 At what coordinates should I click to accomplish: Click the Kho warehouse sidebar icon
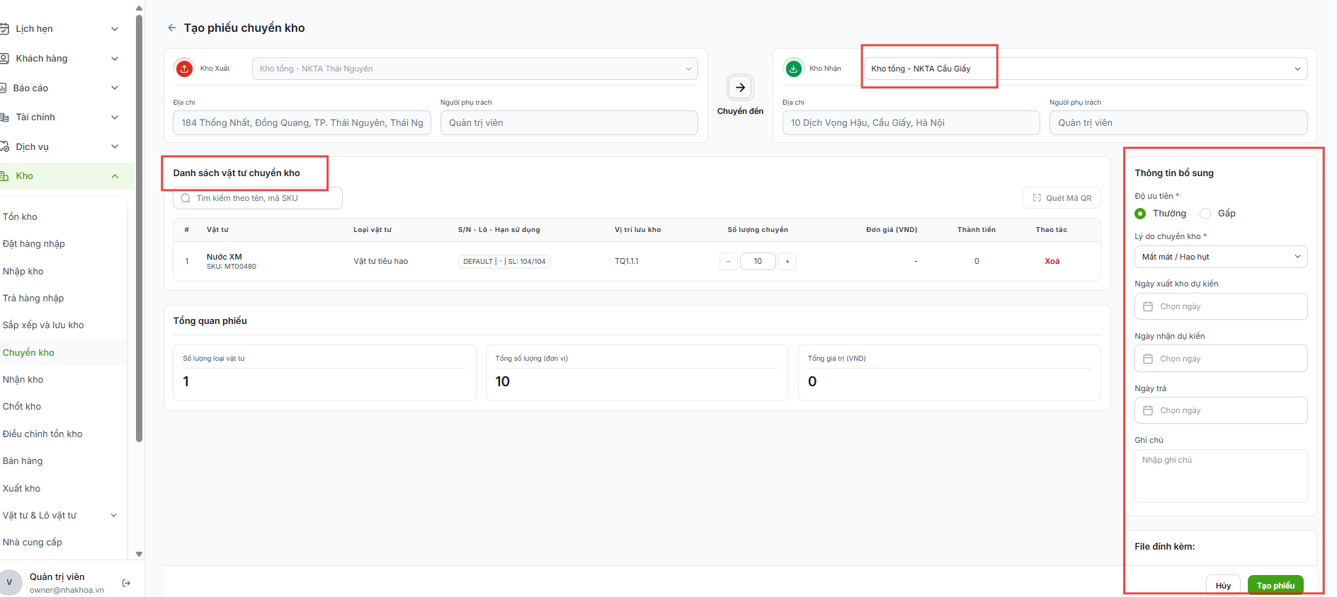[x=4, y=176]
